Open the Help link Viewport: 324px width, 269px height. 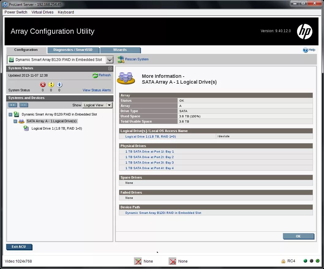[312, 50]
